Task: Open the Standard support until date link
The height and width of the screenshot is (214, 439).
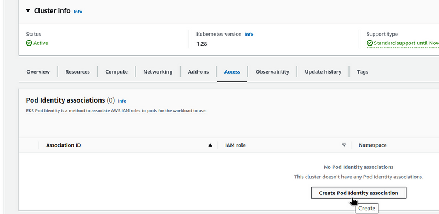Action: tap(406, 43)
